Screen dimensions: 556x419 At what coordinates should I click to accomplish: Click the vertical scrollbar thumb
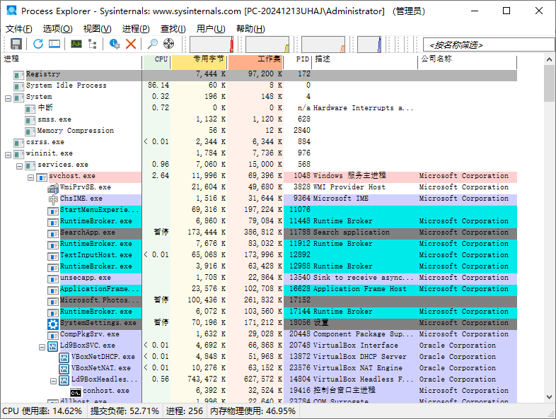point(549,83)
